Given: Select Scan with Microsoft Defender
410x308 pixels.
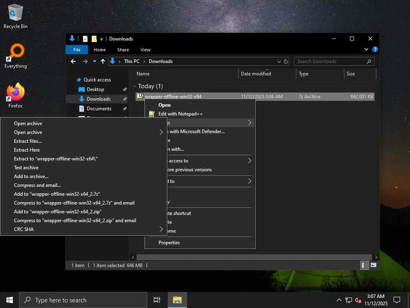Looking at the screenshot, I should 211,132.
